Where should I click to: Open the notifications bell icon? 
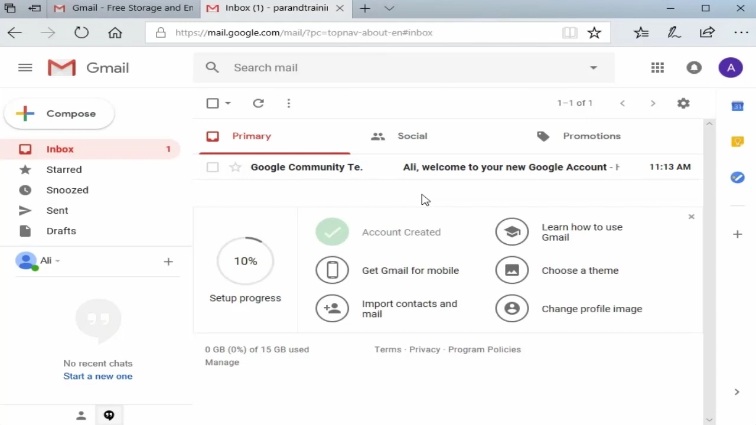(694, 68)
